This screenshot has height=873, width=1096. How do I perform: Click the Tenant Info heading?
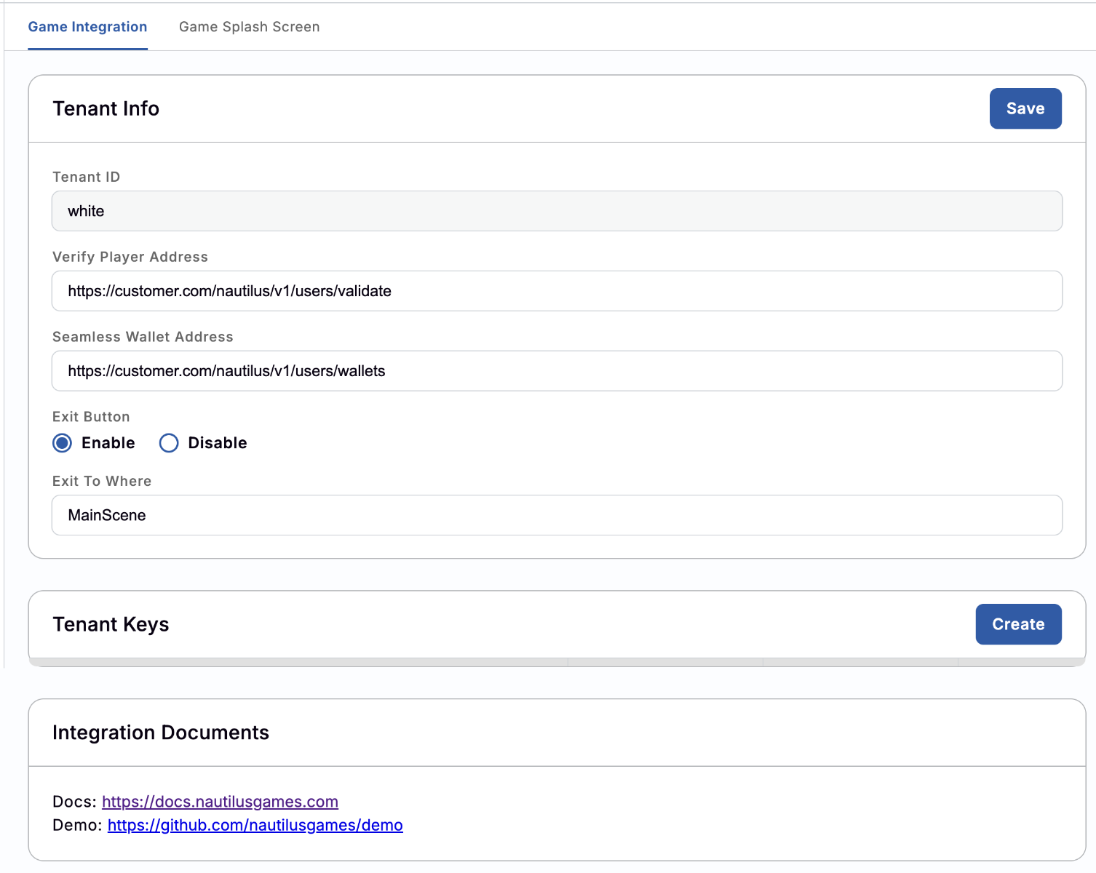click(x=106, y=108)
